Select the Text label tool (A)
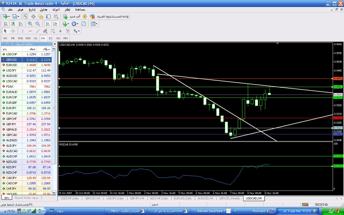This screenshot has width=344, height=215. [60, 31]
